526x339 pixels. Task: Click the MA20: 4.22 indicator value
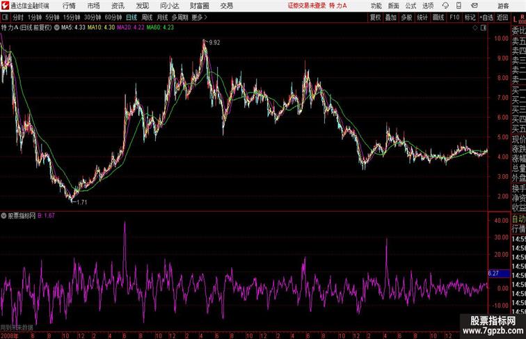click(131, 28)
